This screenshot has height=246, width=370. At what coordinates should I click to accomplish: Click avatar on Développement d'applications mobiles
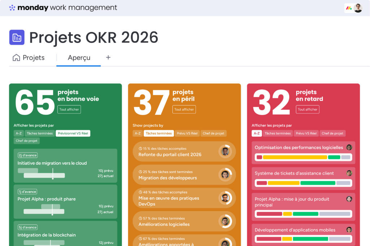pyautogui.click(x=349, y=230)
